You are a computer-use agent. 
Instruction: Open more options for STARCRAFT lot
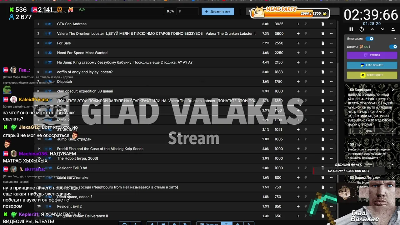[332, 130]
